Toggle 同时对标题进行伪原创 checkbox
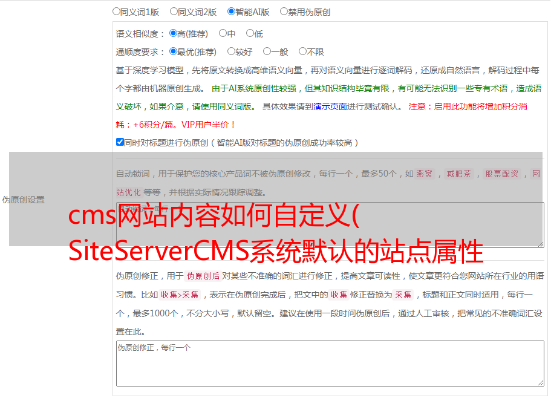551x398 pixels. [120, 142]
